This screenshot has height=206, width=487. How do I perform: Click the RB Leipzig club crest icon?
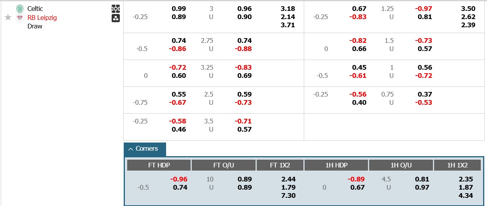click(20, 18)
